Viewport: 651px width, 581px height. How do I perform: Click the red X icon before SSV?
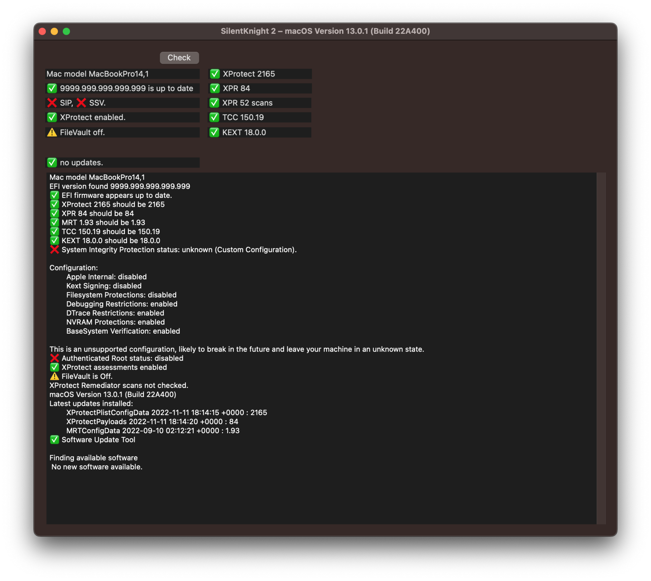(81, 103)
